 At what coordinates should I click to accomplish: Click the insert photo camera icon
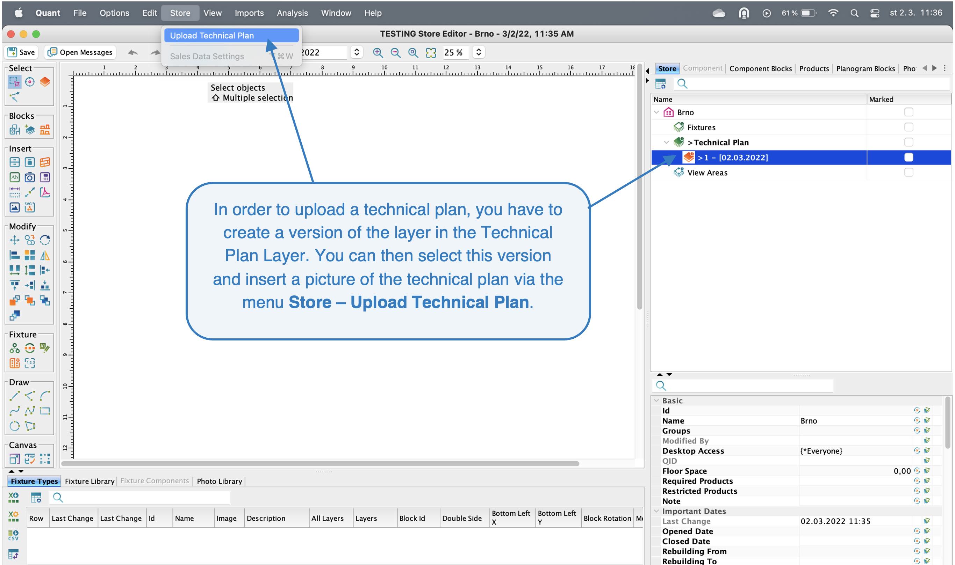tap(30, 177)
